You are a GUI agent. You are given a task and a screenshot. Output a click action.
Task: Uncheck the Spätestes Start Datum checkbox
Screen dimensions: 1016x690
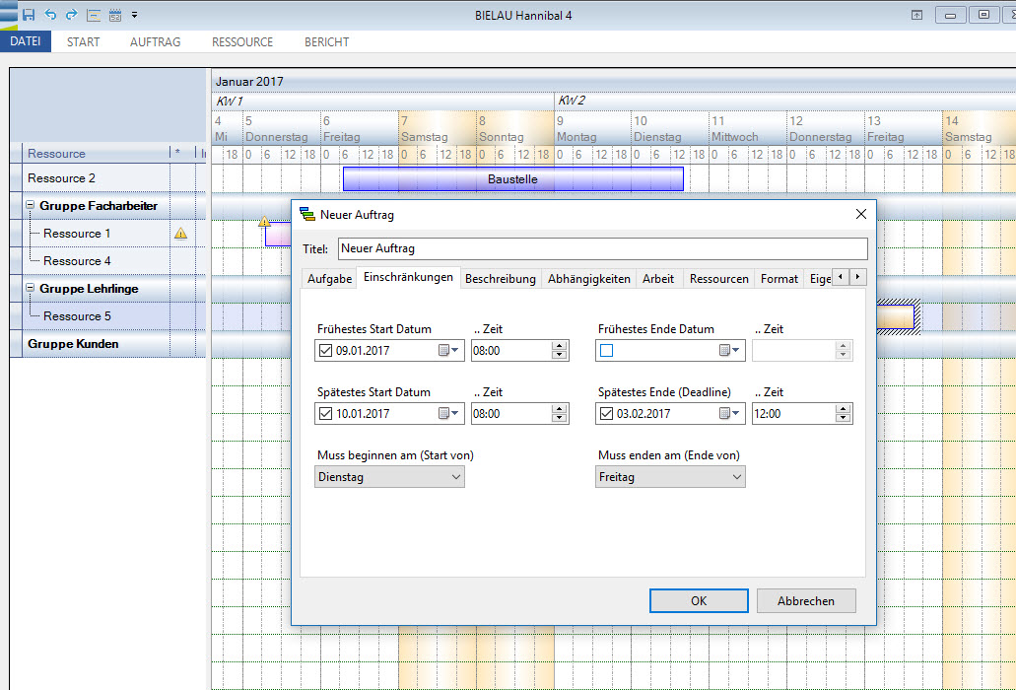[326, 414]
